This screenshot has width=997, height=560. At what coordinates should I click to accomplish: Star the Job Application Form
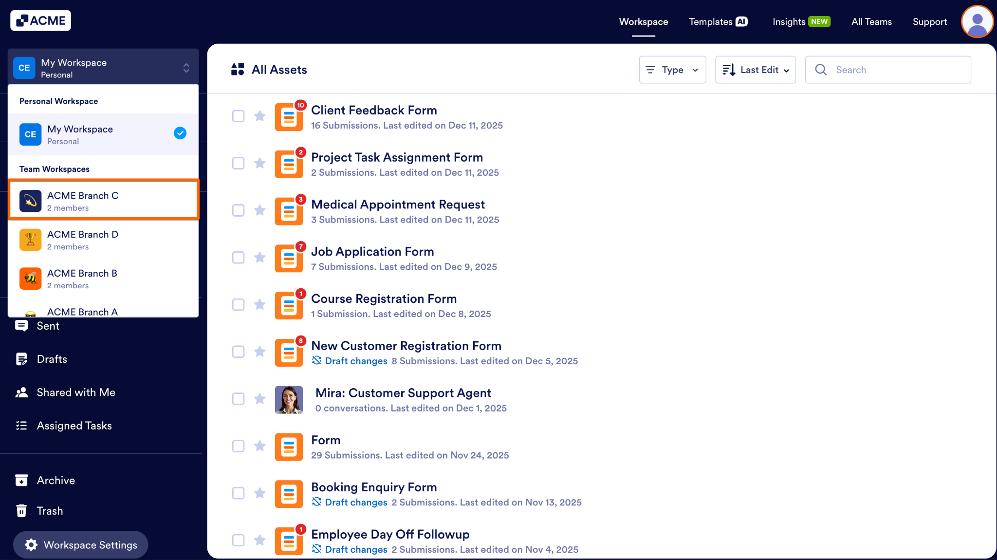[x=260, y=257]
